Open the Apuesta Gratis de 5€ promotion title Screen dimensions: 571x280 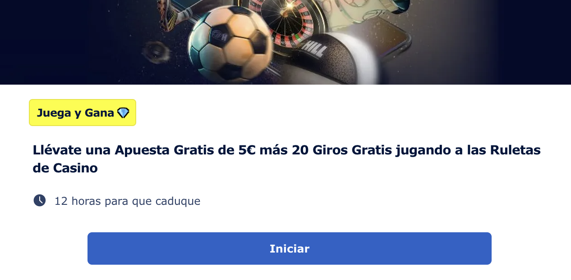click(286, 159)
